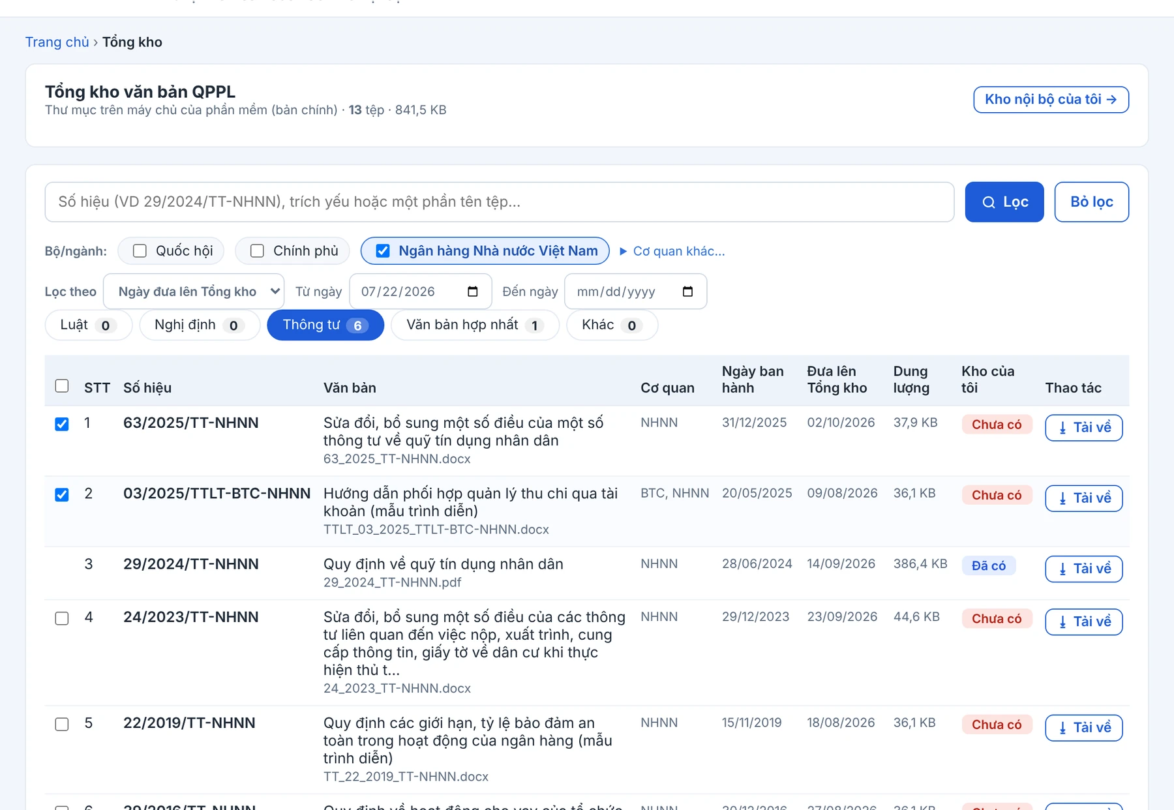This screenshot has width=1174, height=810.
Task: Select the 24/2023/TT-NHNN row checkbox
Action: click(62, 618)
